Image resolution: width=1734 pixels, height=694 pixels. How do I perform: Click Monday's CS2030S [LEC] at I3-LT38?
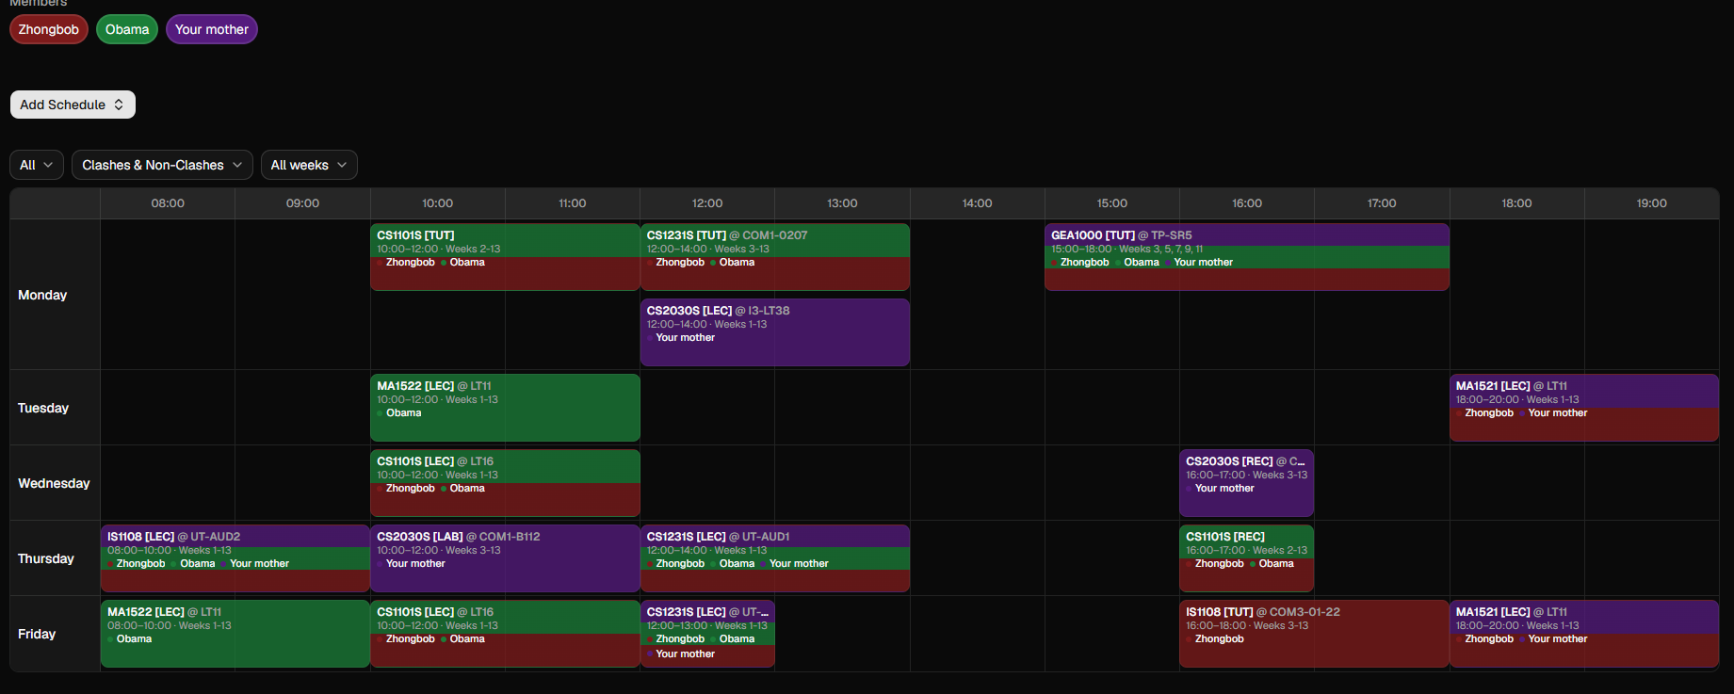pyautogui.click(x=775, y=332)
